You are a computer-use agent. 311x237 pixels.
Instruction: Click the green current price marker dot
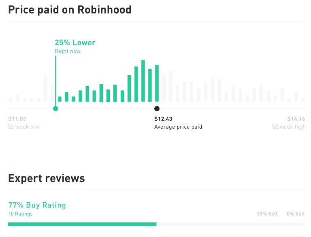(55, 108)
